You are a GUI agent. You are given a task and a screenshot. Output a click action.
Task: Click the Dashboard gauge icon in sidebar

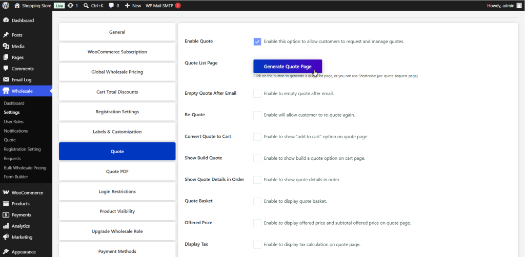pos(6,20)
